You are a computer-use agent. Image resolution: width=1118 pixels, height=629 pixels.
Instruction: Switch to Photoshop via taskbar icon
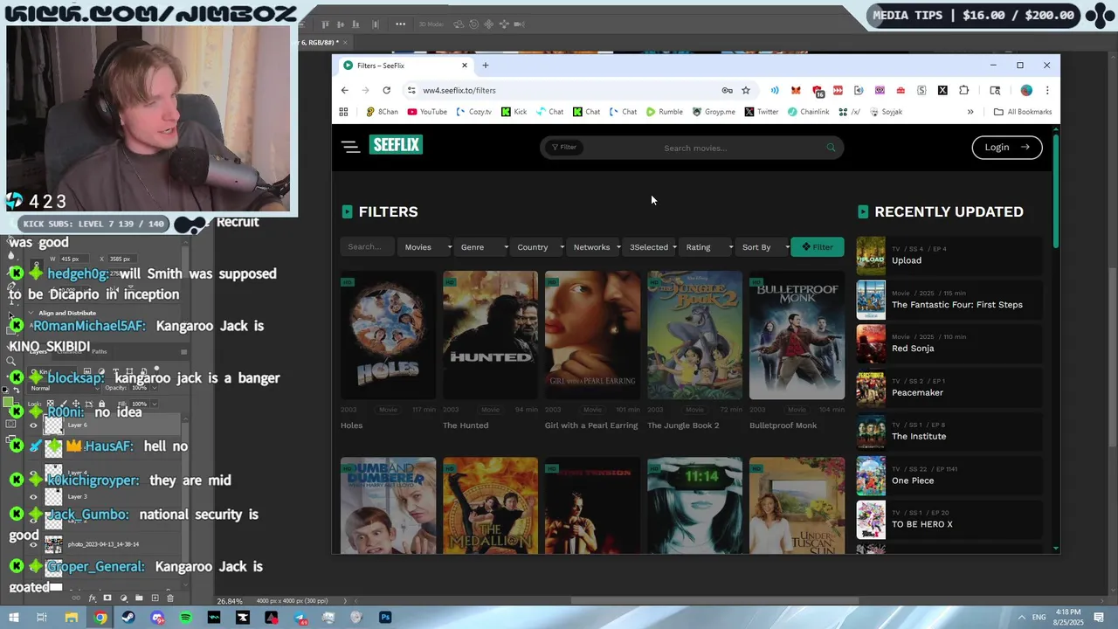click(385, 618)
